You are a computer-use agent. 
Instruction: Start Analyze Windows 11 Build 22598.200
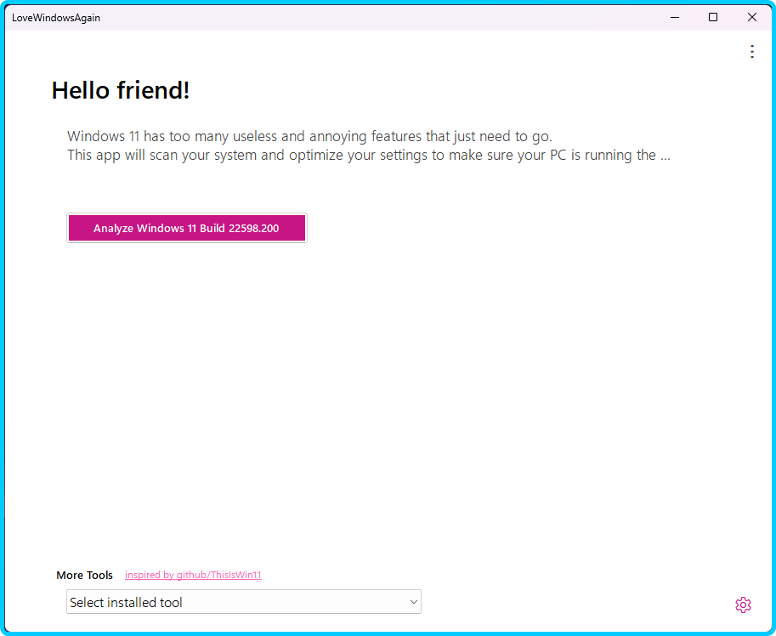tap(186, 228)
